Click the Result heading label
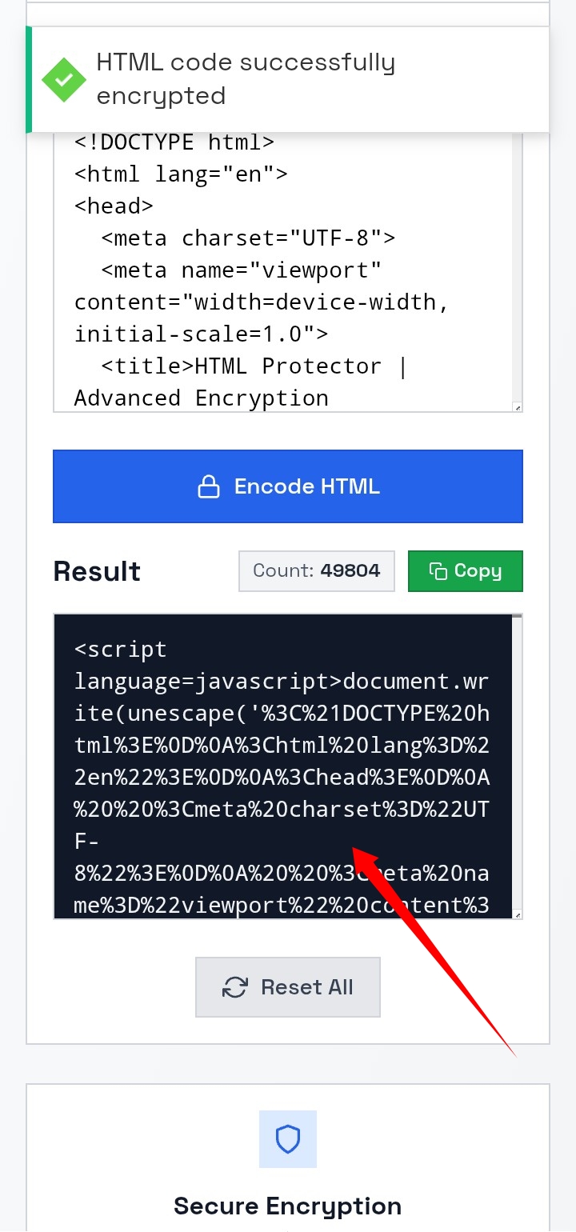The height and width of the screenshot is (1232, 576). [96, 570]
